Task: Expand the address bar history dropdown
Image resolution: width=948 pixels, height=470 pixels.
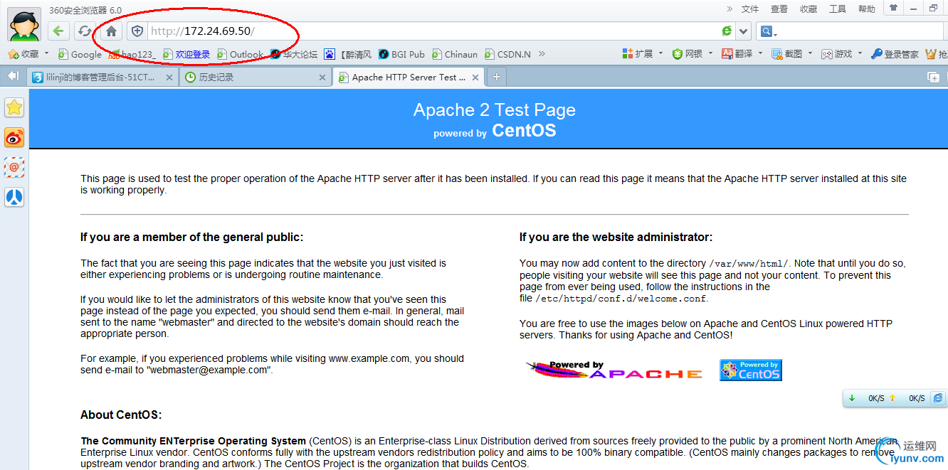Action: (x=744, y=31)
